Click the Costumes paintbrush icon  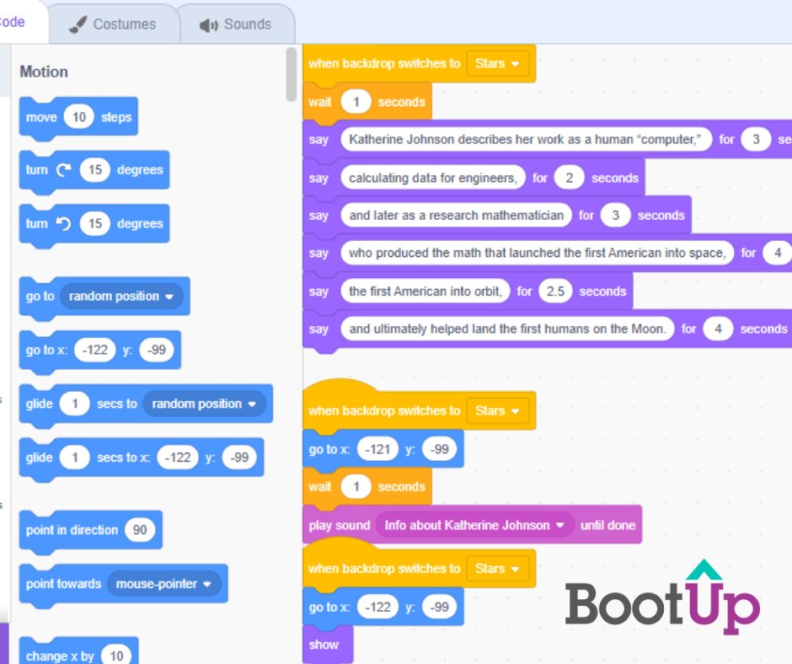(78, 24)
